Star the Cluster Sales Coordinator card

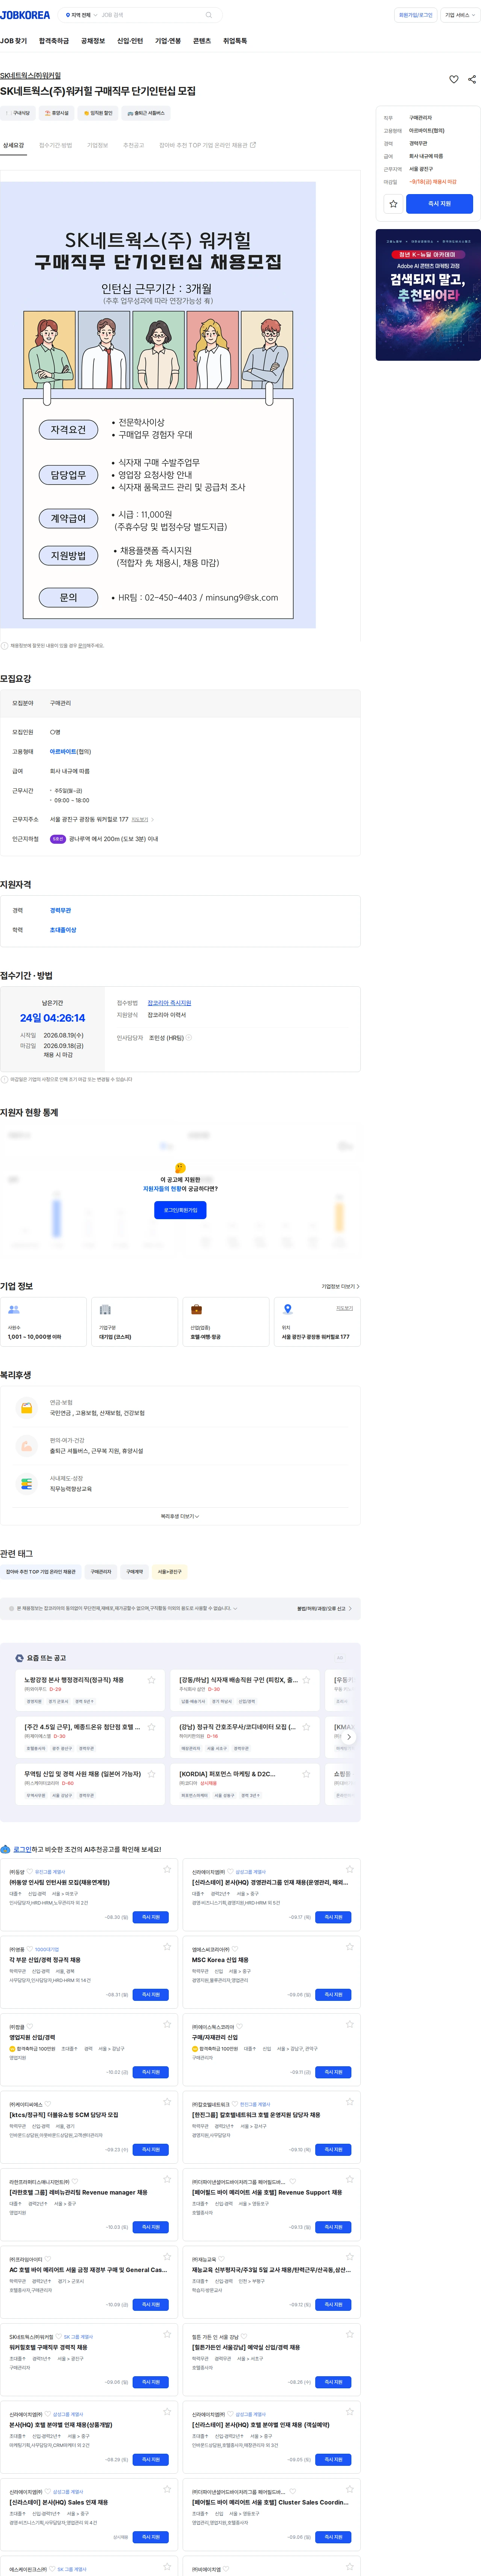(x=350, y=2489)
